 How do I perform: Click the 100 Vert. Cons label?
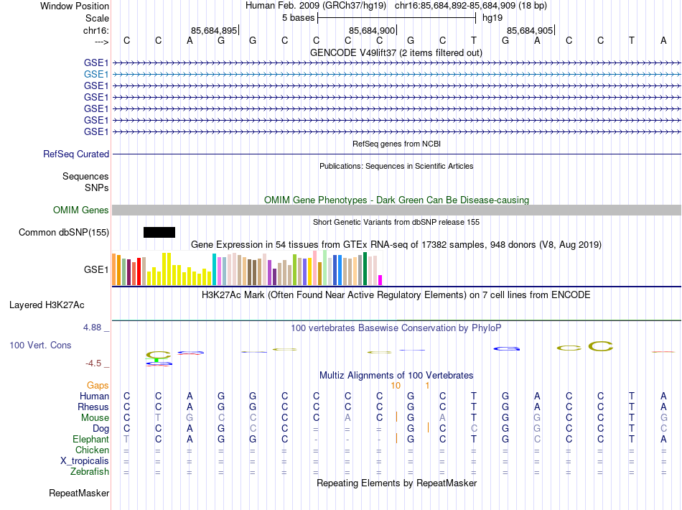point(40,345)
